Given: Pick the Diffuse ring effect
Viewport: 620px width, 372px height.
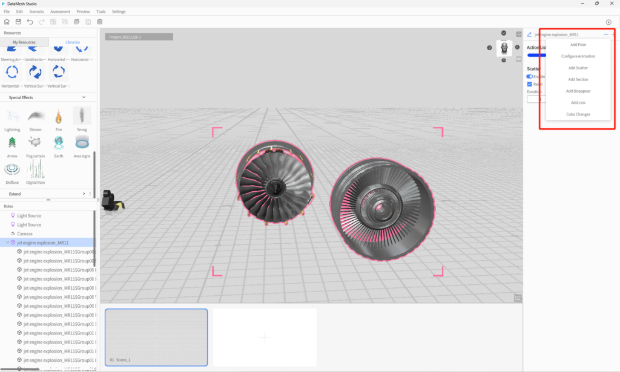Looking at the screenshot, I should (x=12, y=173).
